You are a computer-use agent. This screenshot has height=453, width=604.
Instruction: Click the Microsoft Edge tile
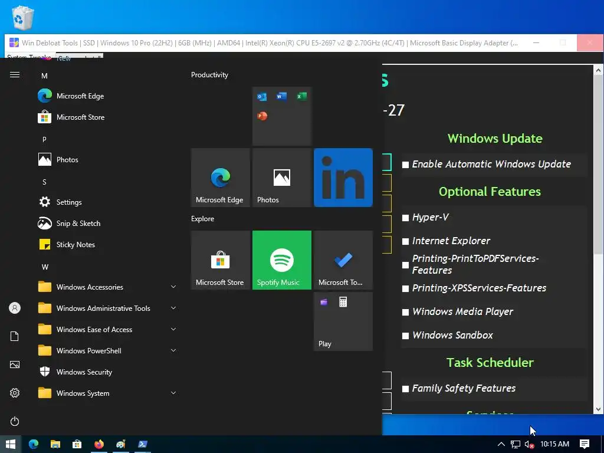tap(221, 178)
